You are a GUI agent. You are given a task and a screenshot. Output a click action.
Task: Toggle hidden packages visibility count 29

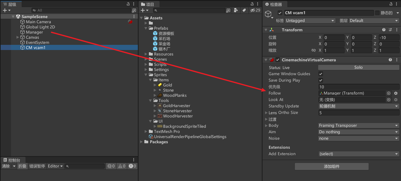[255, 10]
